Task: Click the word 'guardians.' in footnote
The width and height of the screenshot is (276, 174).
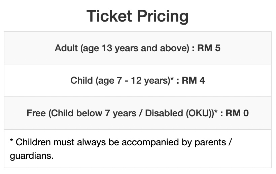Action: [x=32, y=156]
